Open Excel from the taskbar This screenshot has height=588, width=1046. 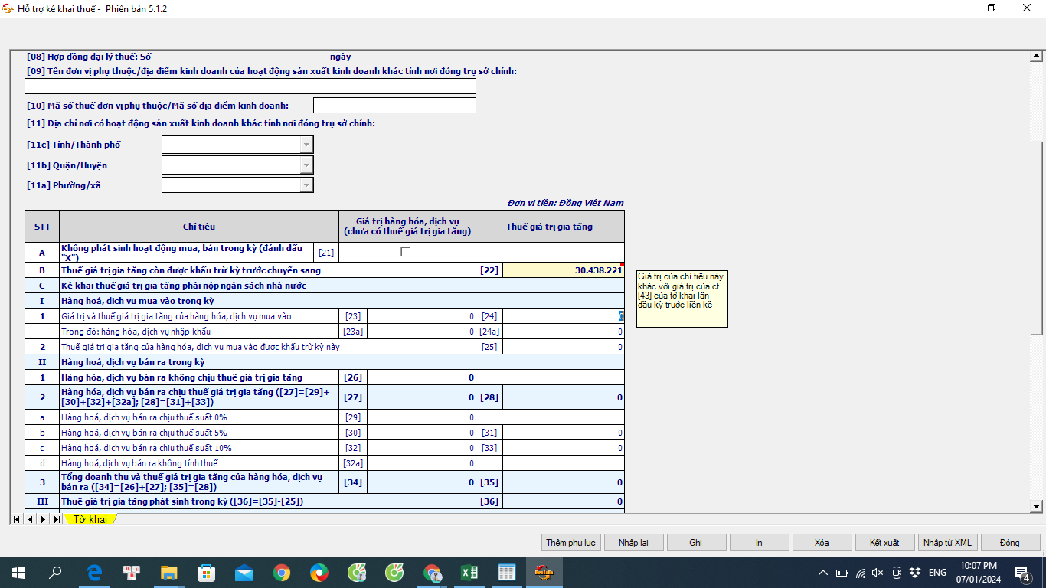pos(469,573)
